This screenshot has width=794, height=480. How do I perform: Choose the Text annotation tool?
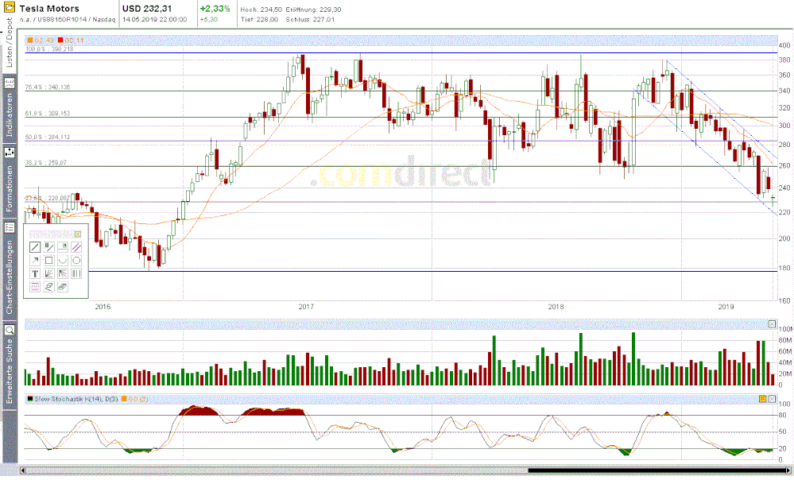tap(35, 273)
